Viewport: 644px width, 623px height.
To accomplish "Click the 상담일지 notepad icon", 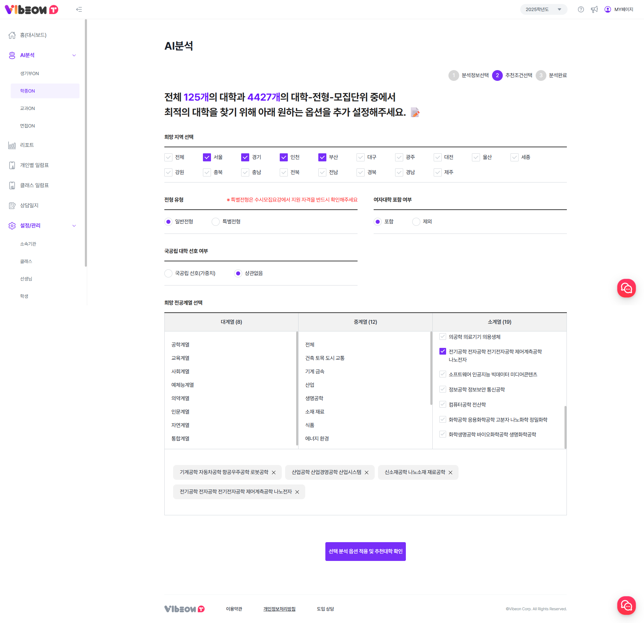I will pos(12,206).
